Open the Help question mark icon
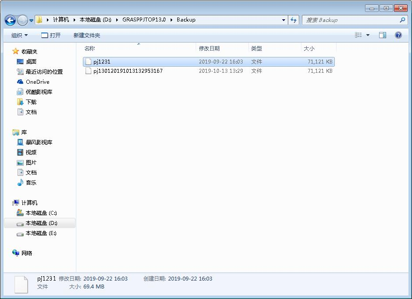412x299 pixels. [398, 35]
